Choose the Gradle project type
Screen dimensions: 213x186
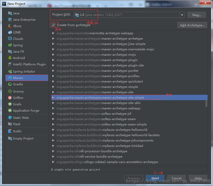click(27, 84)
